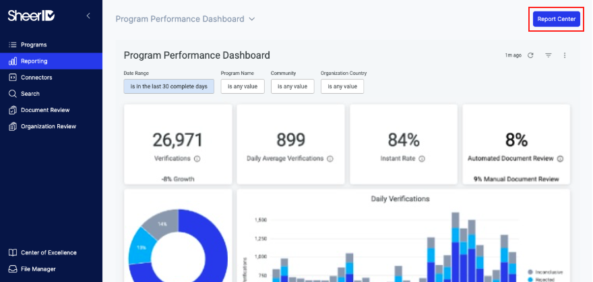Toggle the Rejected legend entry
593x282 pixels.
[541, 280]
